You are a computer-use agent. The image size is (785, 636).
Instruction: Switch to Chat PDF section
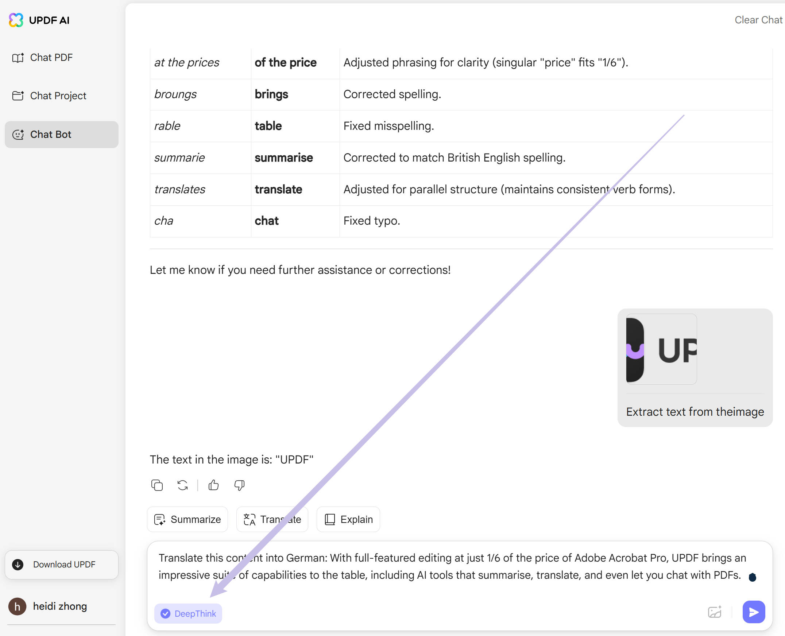pyautogui.click(x=51, y=57)
